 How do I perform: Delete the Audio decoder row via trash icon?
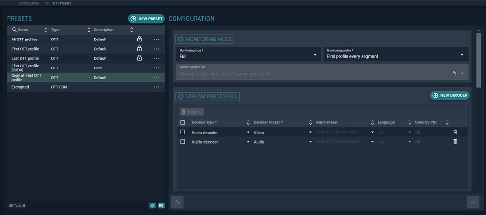tap(455, 142)
